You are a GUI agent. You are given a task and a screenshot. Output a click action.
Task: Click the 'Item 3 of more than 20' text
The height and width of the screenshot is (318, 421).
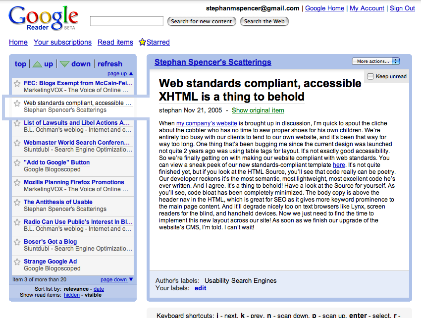(39, 279)
